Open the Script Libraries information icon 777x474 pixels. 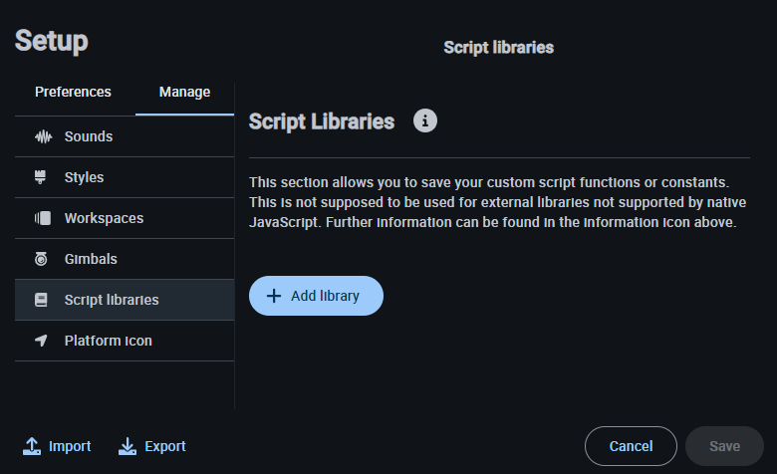click(425, 121)
